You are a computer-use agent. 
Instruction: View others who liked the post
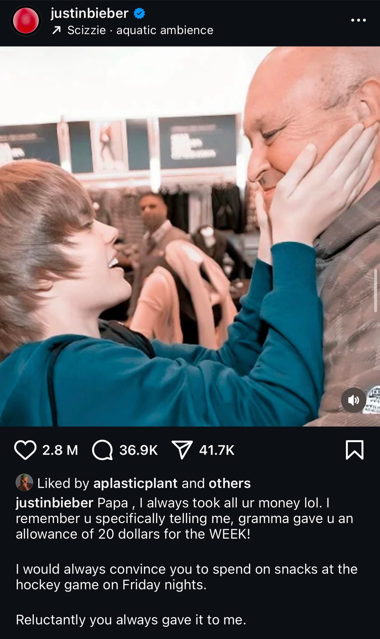230,483
